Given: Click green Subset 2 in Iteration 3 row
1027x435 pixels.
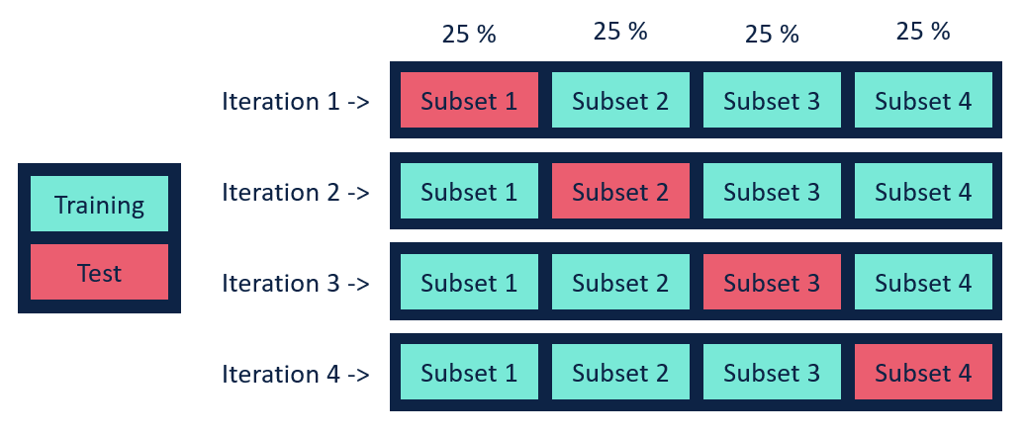Looking at the screenshot, I should tap(620, 282).
